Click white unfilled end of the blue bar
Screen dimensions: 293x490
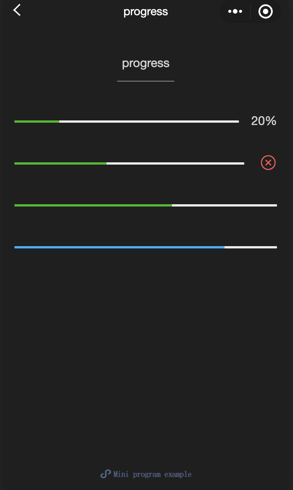point(251,247)
